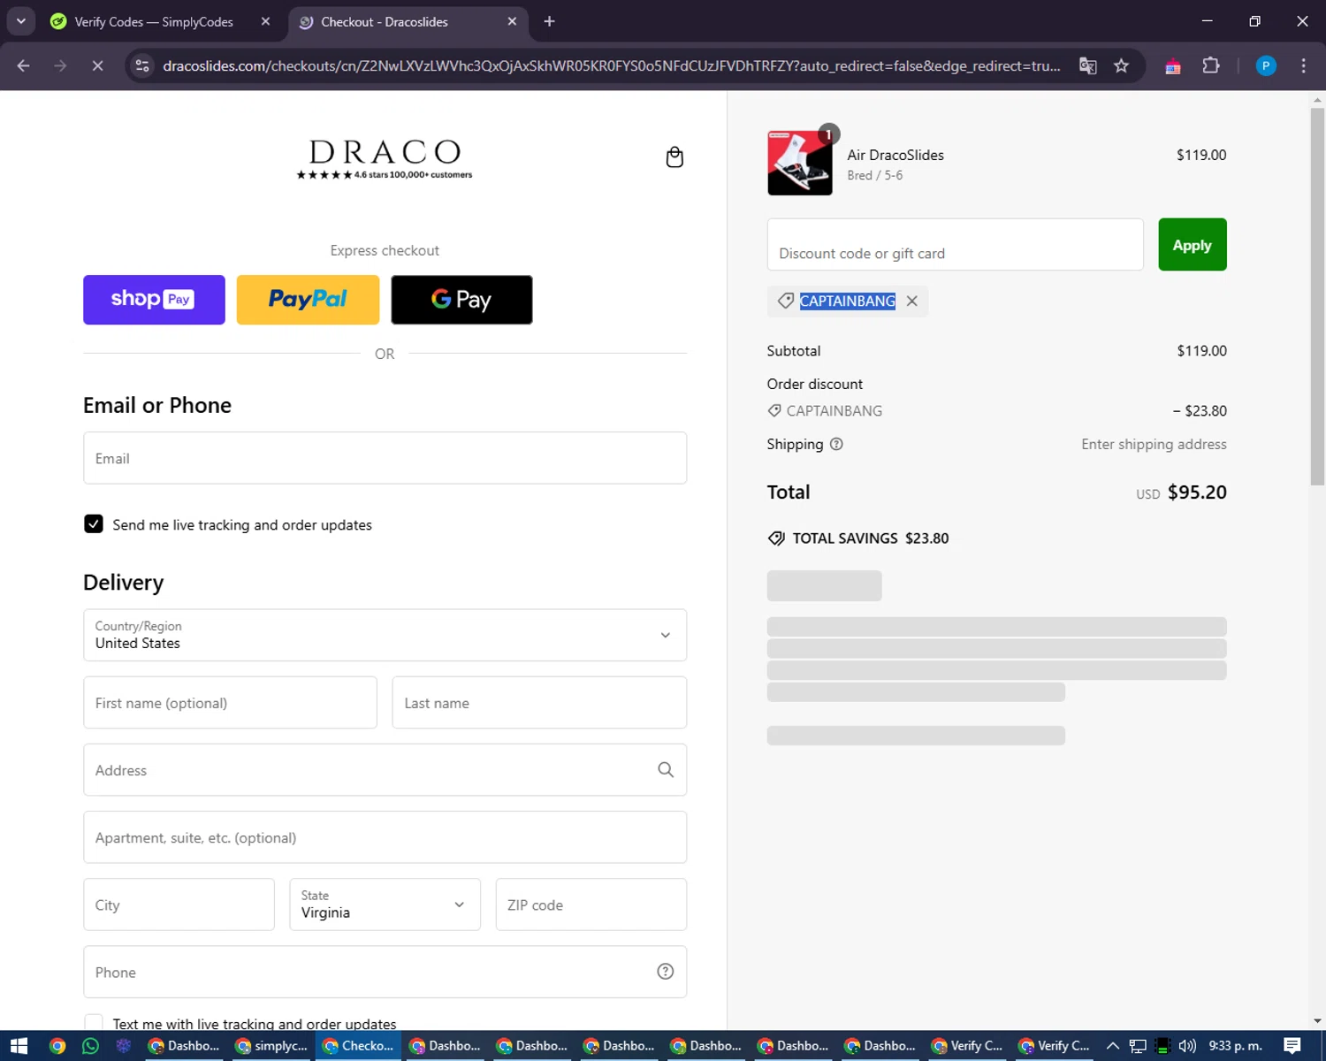1326x1061 pixels.
Task: Close the Checkout Dracoslides tab
Action: click(x=512, y=21)
